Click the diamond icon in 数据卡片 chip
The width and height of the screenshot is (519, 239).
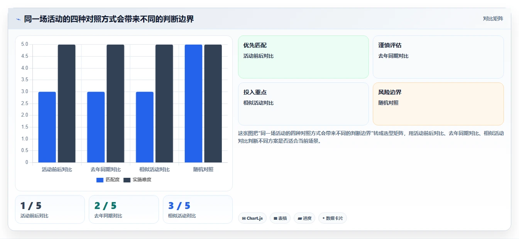point(323,218)
